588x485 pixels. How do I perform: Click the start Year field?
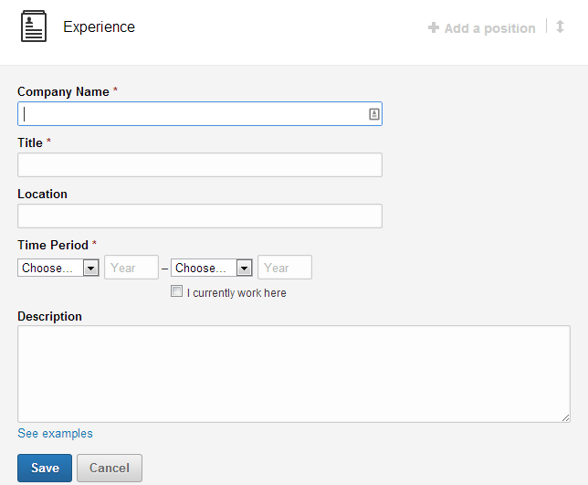tap(131, 267)
